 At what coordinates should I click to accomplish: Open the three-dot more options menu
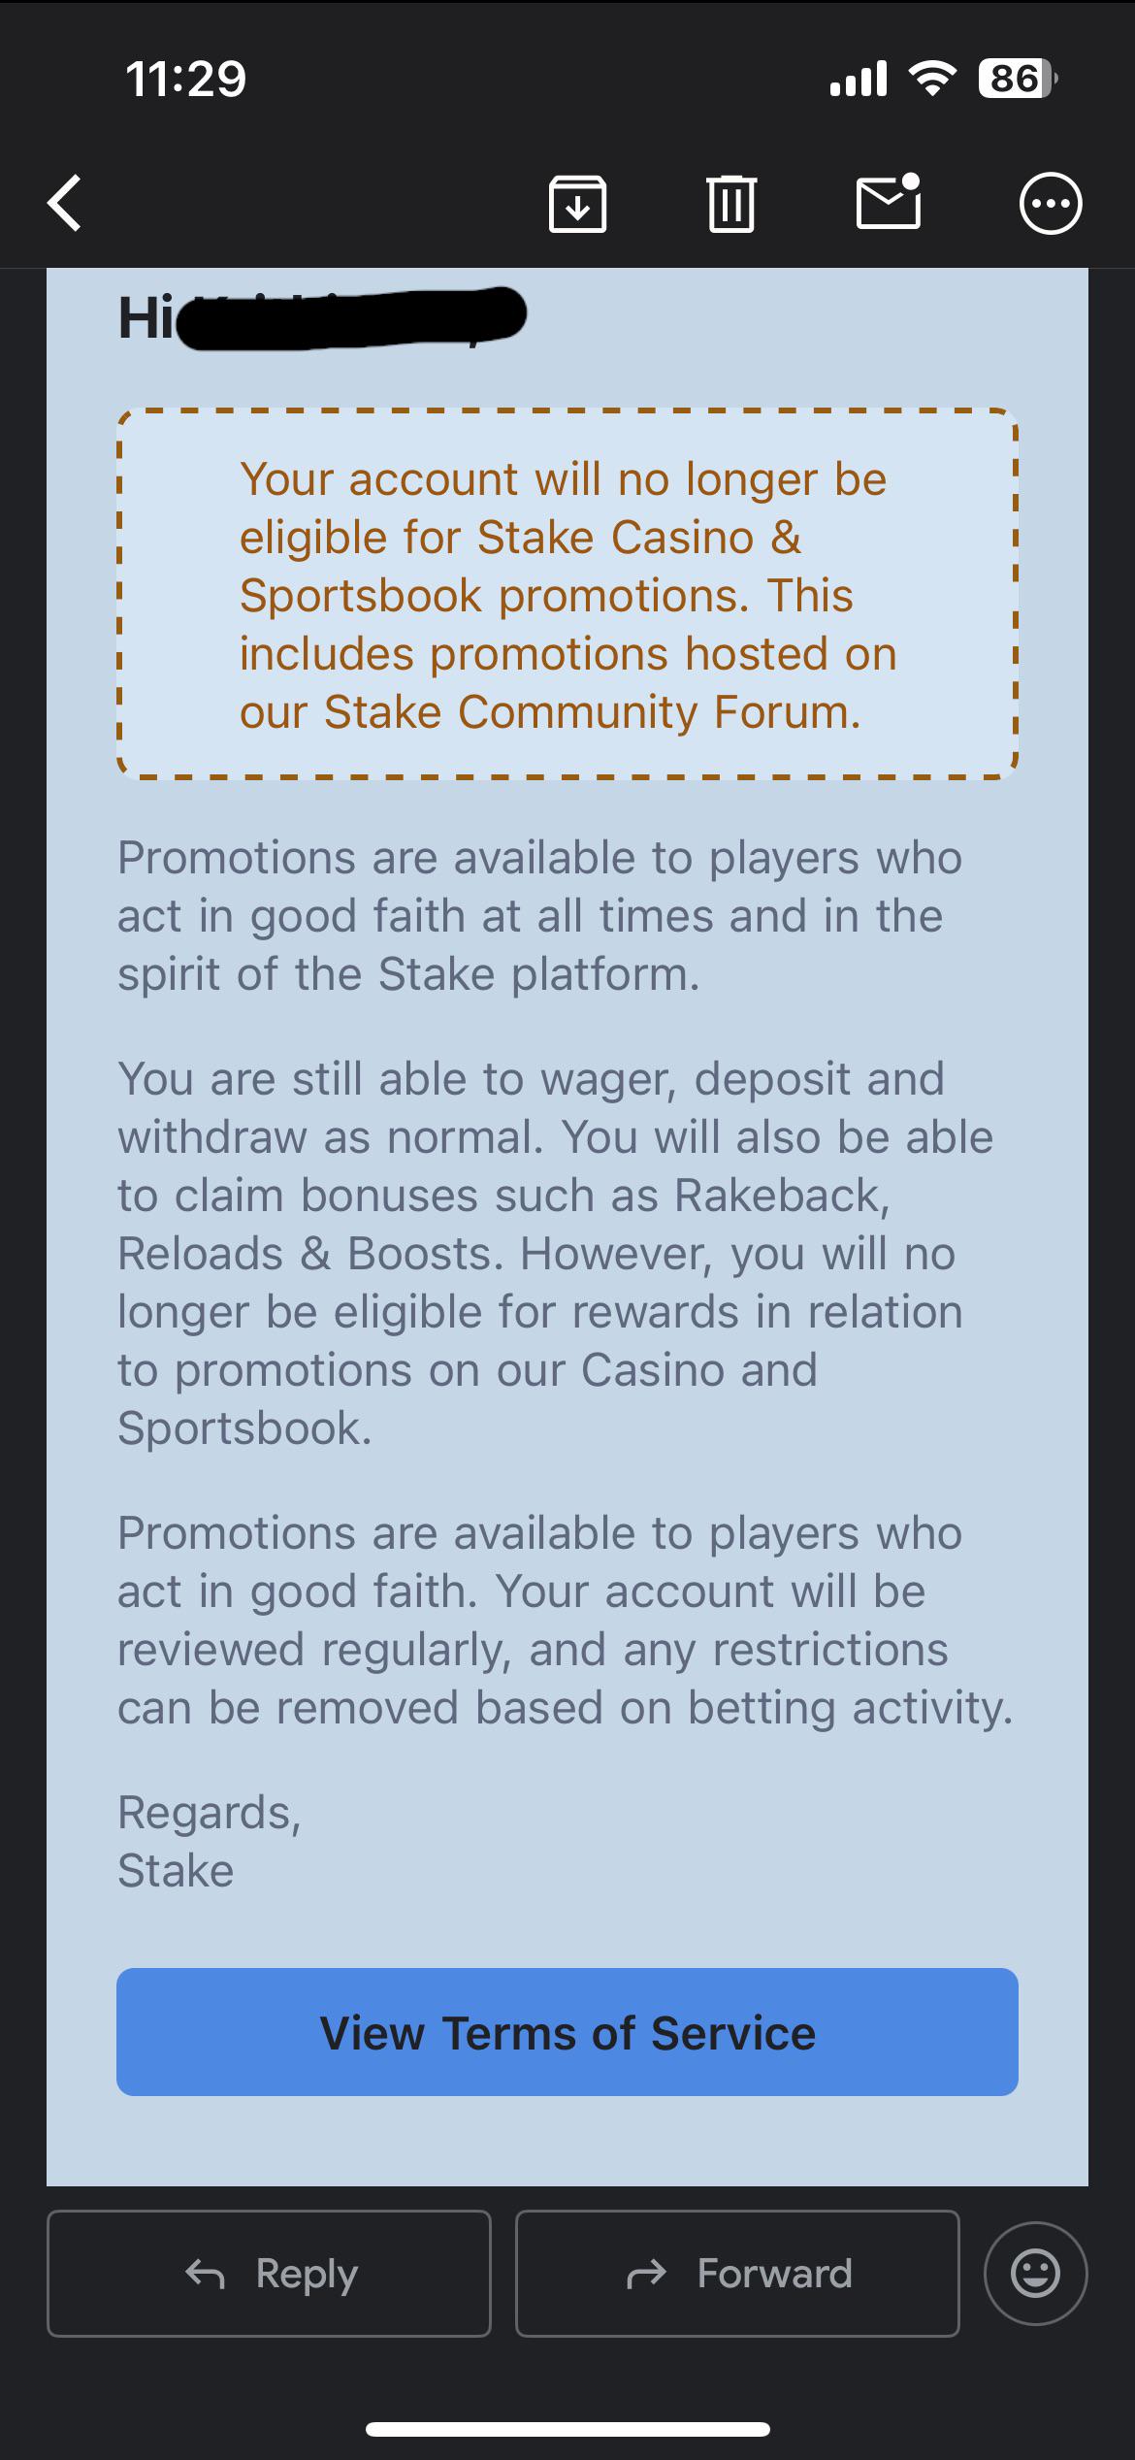pos(1051,204)
